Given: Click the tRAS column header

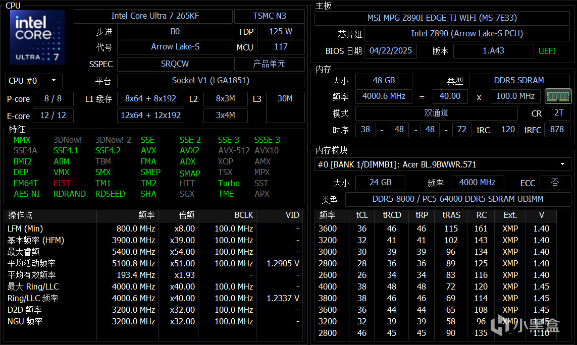Looking at the screenshot, I should point(451,215).
